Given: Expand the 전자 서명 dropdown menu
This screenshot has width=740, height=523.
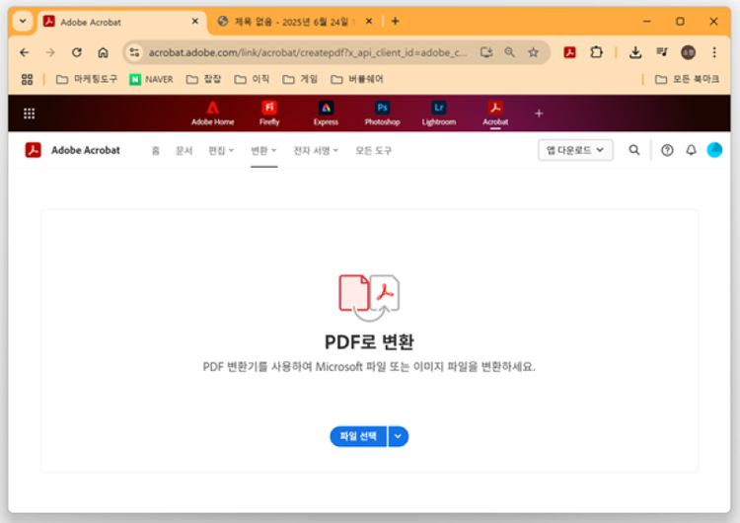Looking at the screenshot, I should (x=316, y=151).
